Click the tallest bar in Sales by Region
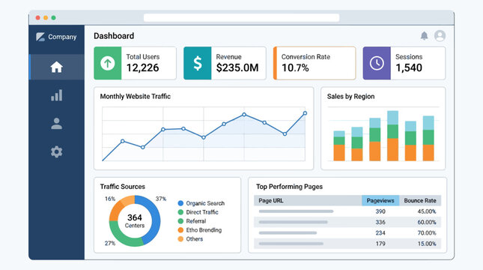Viewport: 483px width, 270px height. (392, 136)
